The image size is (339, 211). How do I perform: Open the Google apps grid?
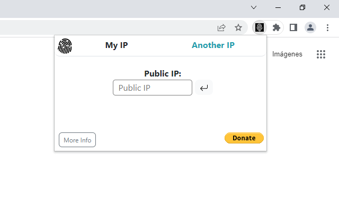tap(321, 54)
